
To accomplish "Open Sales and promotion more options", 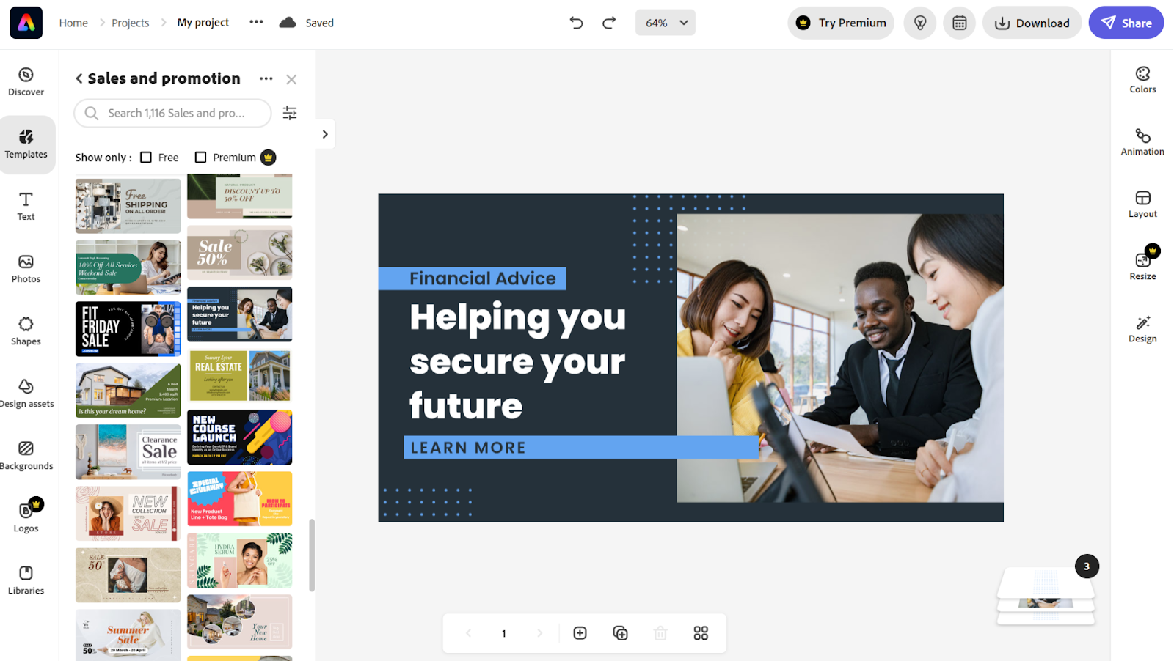I will click(266, 78).
